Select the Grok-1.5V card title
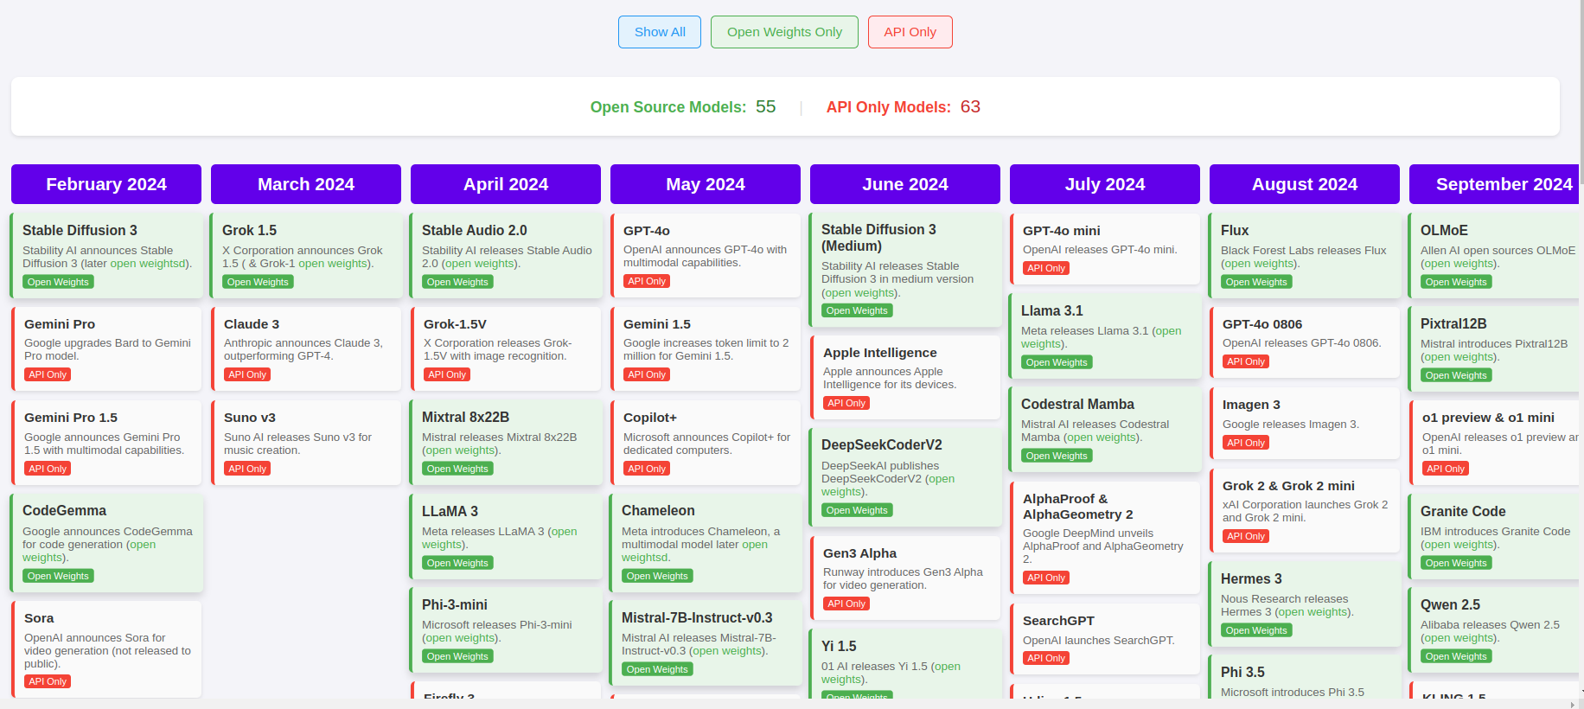Screen dimensions: 1584x709 (x=455, y=323)
